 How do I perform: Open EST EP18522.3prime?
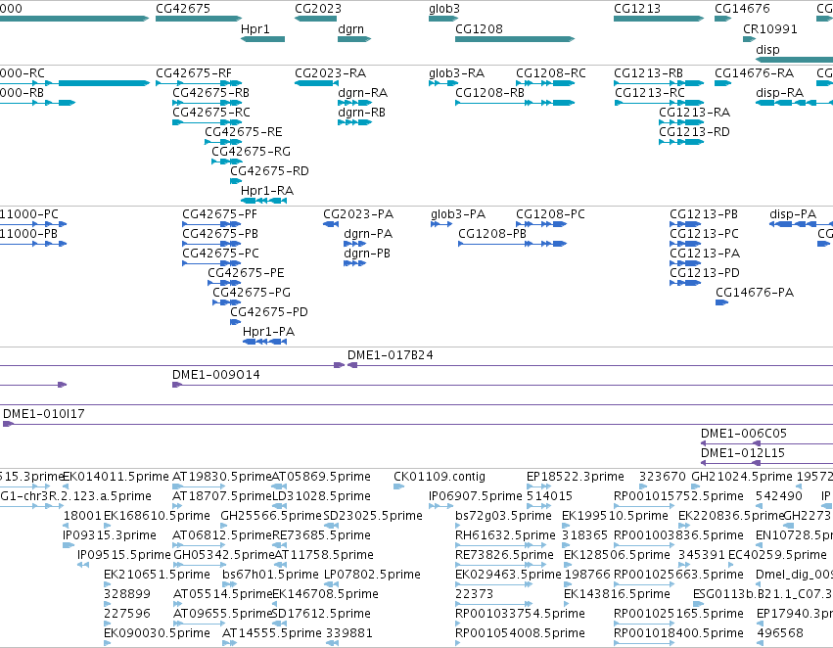[576, 477]
